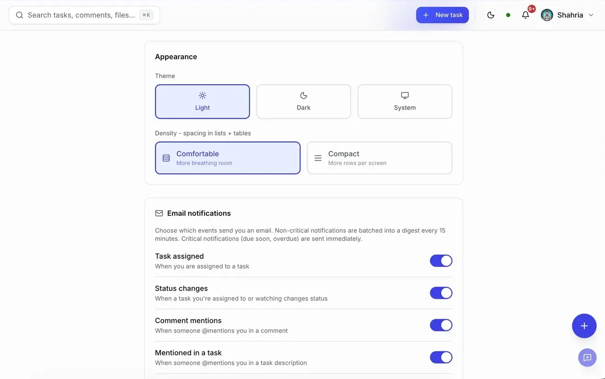
Task: Click the 'Density - spacing in lists + tables' label
Action: (203, 133)
